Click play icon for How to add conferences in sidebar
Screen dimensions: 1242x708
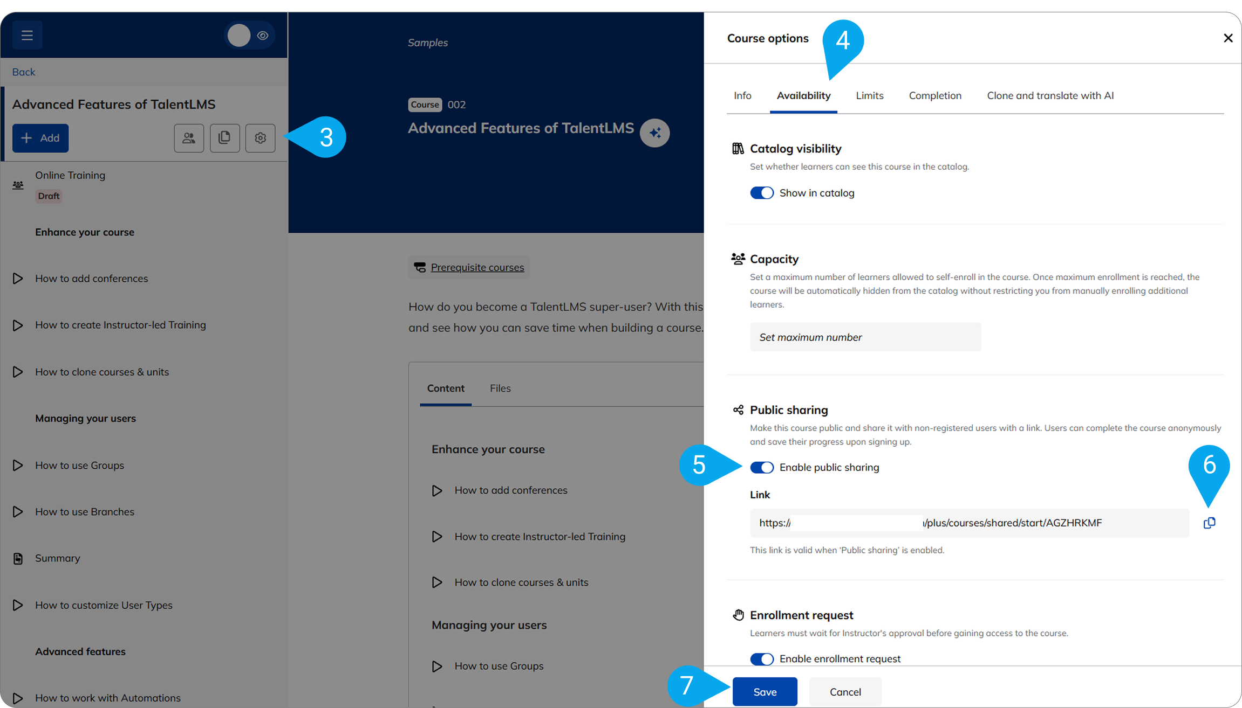pos(18,279)
